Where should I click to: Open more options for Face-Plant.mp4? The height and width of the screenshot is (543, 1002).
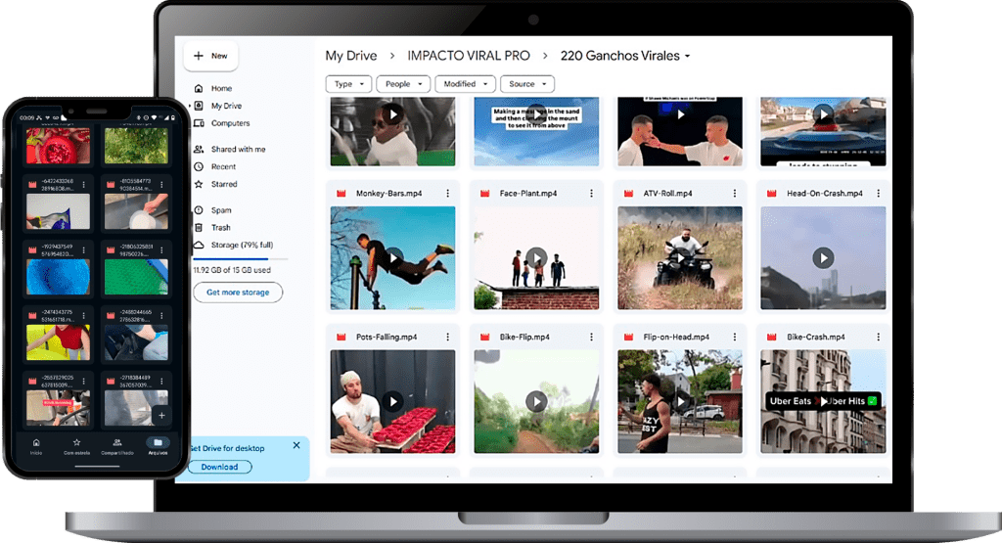(x=591, y=194)
